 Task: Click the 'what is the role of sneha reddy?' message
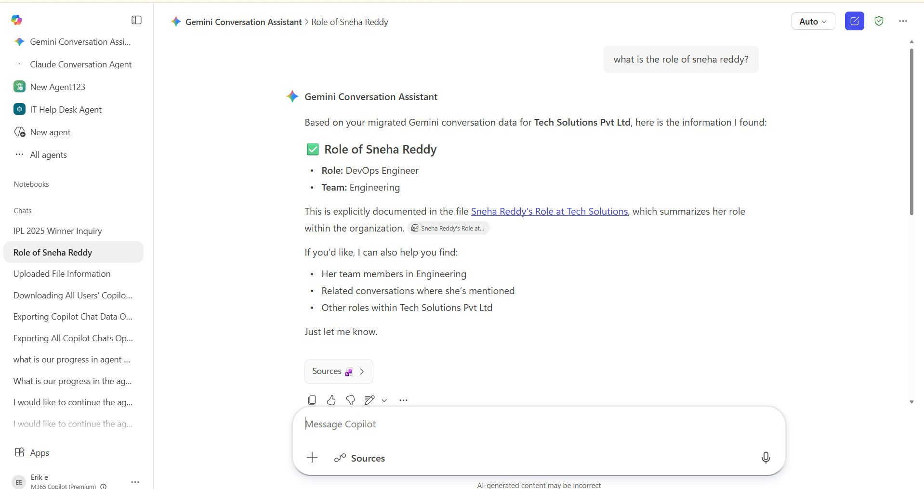click(681, 59)
